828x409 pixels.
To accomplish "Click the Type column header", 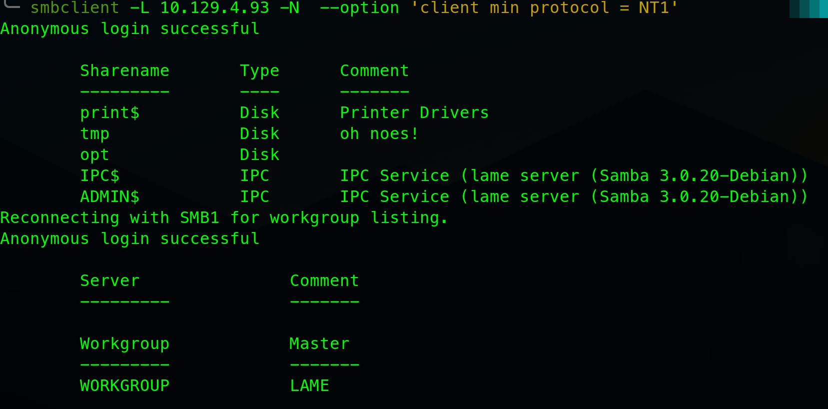I will click(x=259, y=71).
